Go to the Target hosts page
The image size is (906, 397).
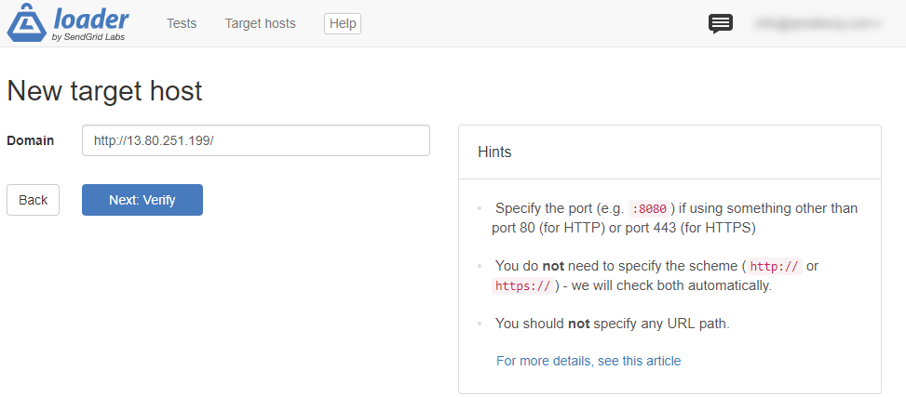click(x=260, y=23)
